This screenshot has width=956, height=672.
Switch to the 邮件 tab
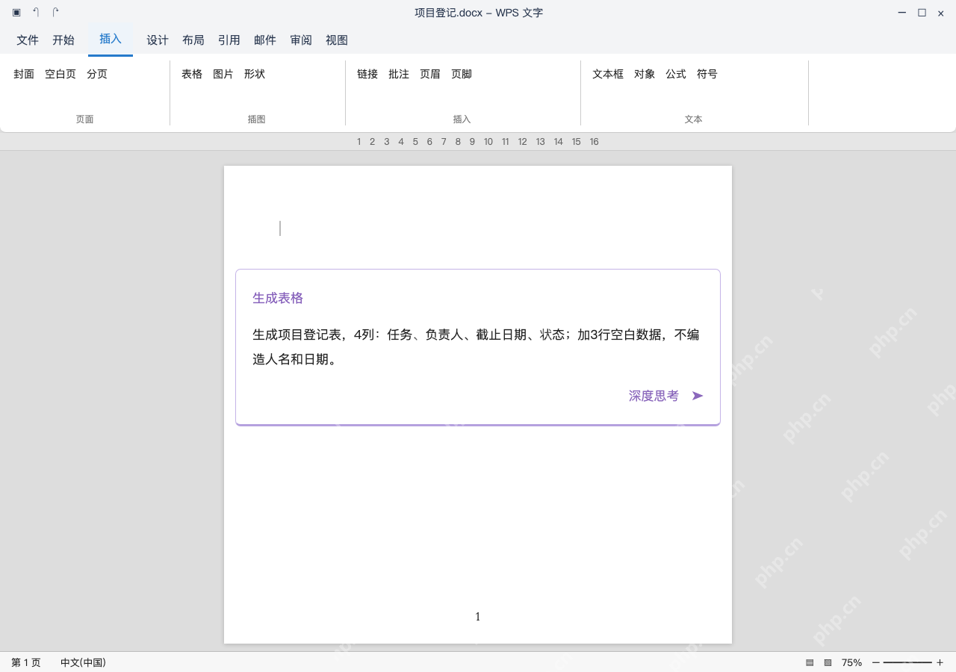pyautogui.click(x=265, y=40)
